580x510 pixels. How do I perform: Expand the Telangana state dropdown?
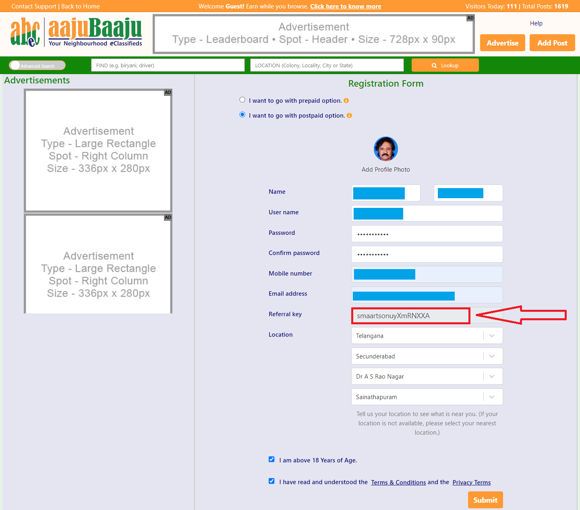tap(492, 336)
